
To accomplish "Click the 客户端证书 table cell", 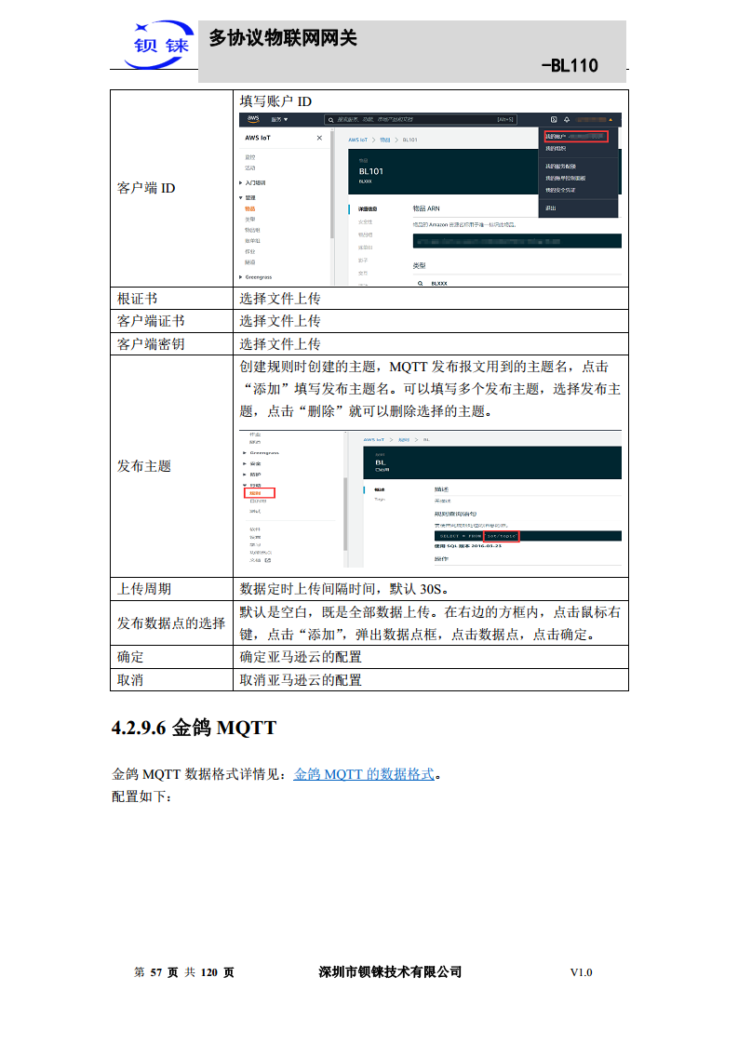I will click(172, 321).
